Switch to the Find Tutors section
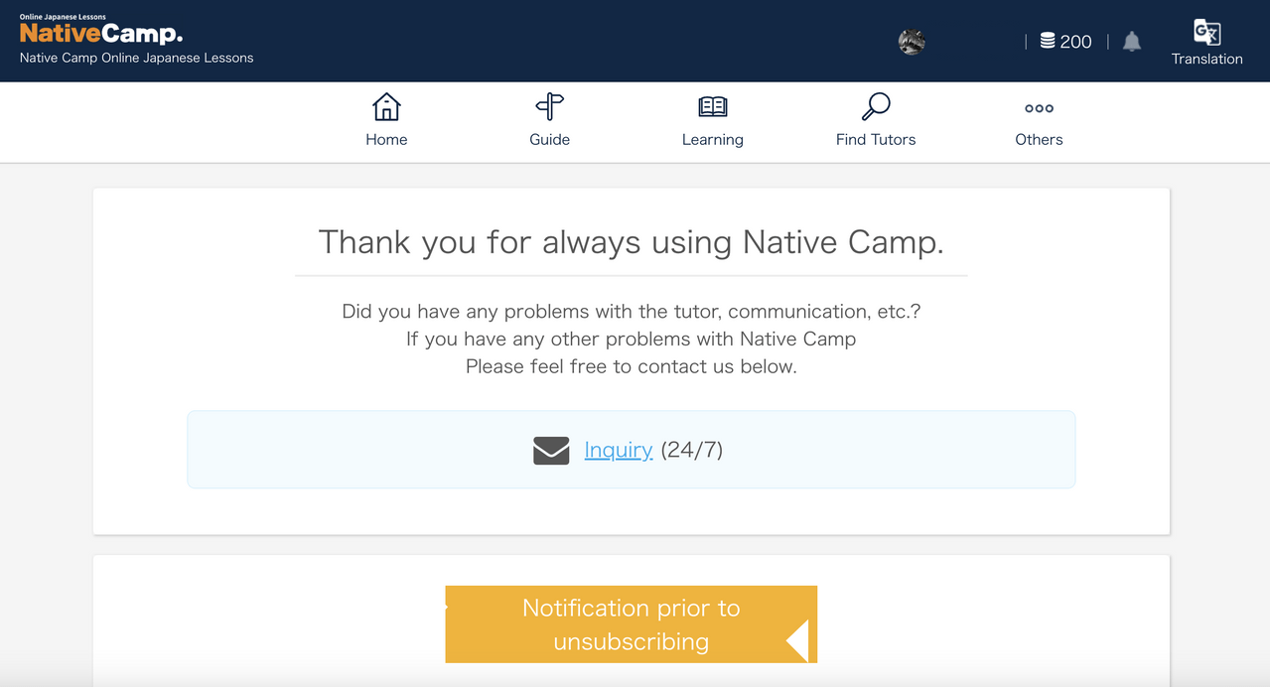The image size is (1270, 687). (x=875, y=122)
